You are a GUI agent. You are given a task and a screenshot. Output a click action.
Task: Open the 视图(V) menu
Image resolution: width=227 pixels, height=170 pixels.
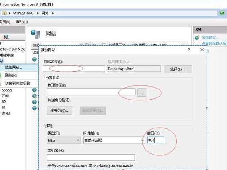pos(5,22)
